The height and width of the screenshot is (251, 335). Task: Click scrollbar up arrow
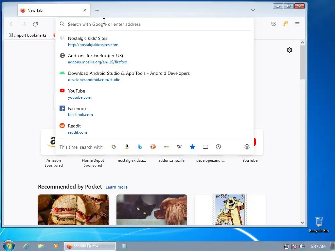click(302, 42)
